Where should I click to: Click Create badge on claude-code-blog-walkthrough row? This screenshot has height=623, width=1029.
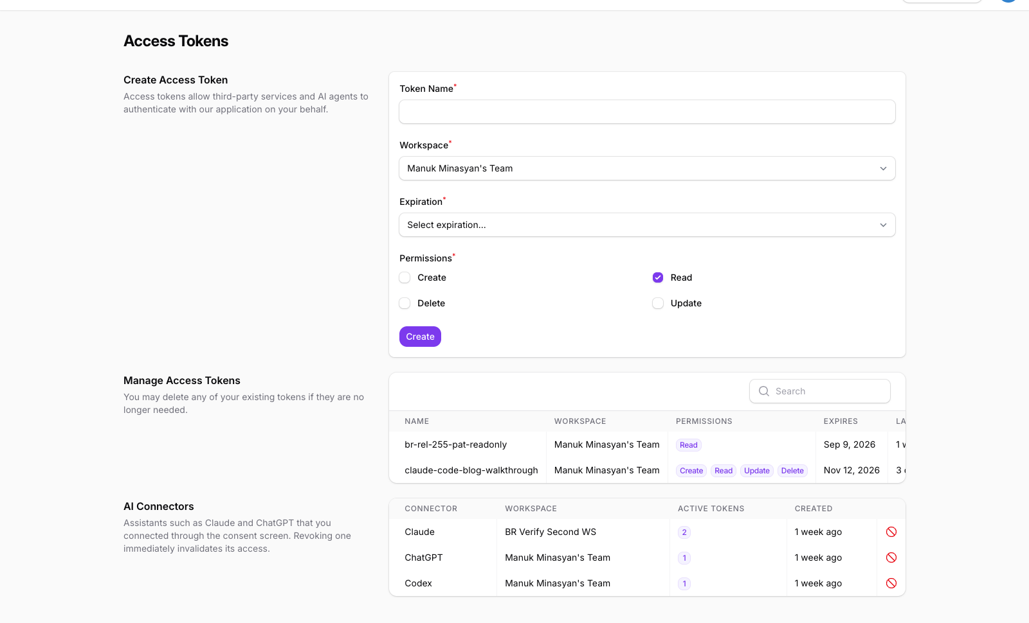coord(691,471)
